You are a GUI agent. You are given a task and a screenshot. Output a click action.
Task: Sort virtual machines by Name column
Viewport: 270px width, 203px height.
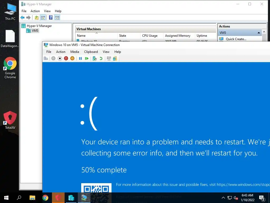click(97, 36)
